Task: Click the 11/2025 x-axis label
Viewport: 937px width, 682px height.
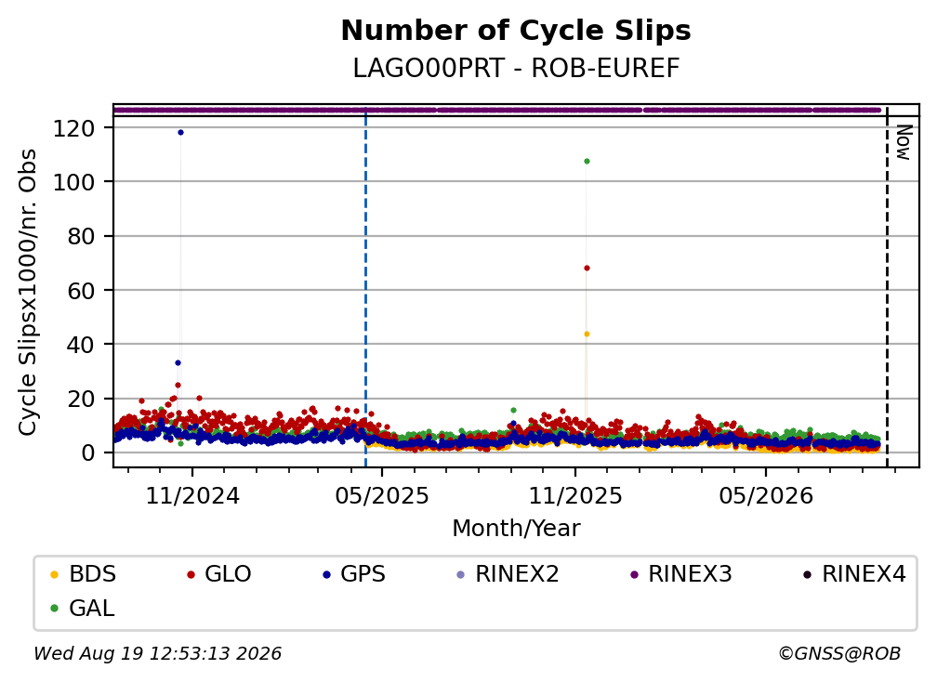Action: click(x=575, y=496)
